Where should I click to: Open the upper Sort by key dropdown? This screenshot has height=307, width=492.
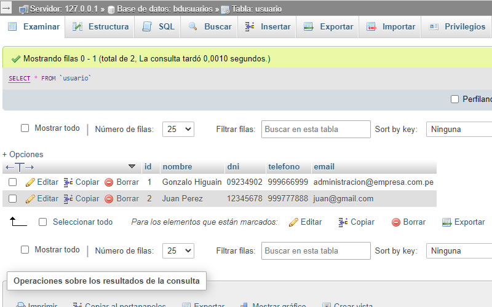459,129
